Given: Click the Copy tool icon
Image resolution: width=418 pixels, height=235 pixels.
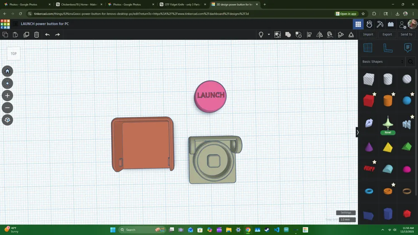Looking at the screenshot, I should (x=5, y=34).
